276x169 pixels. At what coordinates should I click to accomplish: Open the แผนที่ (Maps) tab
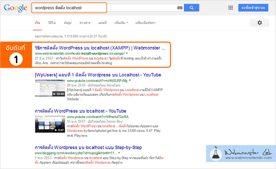pos(102,23)
